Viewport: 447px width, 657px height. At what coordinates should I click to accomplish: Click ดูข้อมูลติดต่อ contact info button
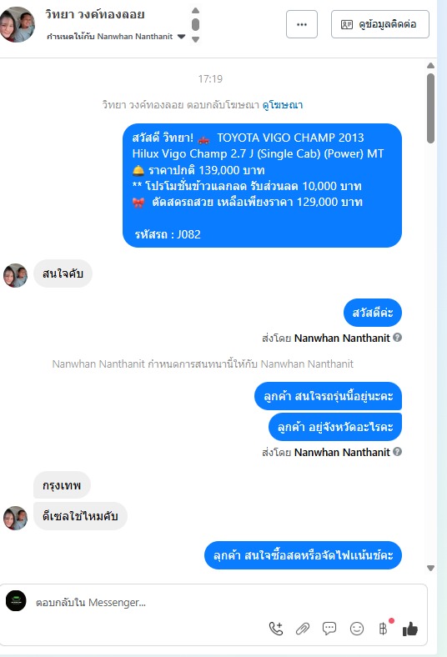coord(380,24)
